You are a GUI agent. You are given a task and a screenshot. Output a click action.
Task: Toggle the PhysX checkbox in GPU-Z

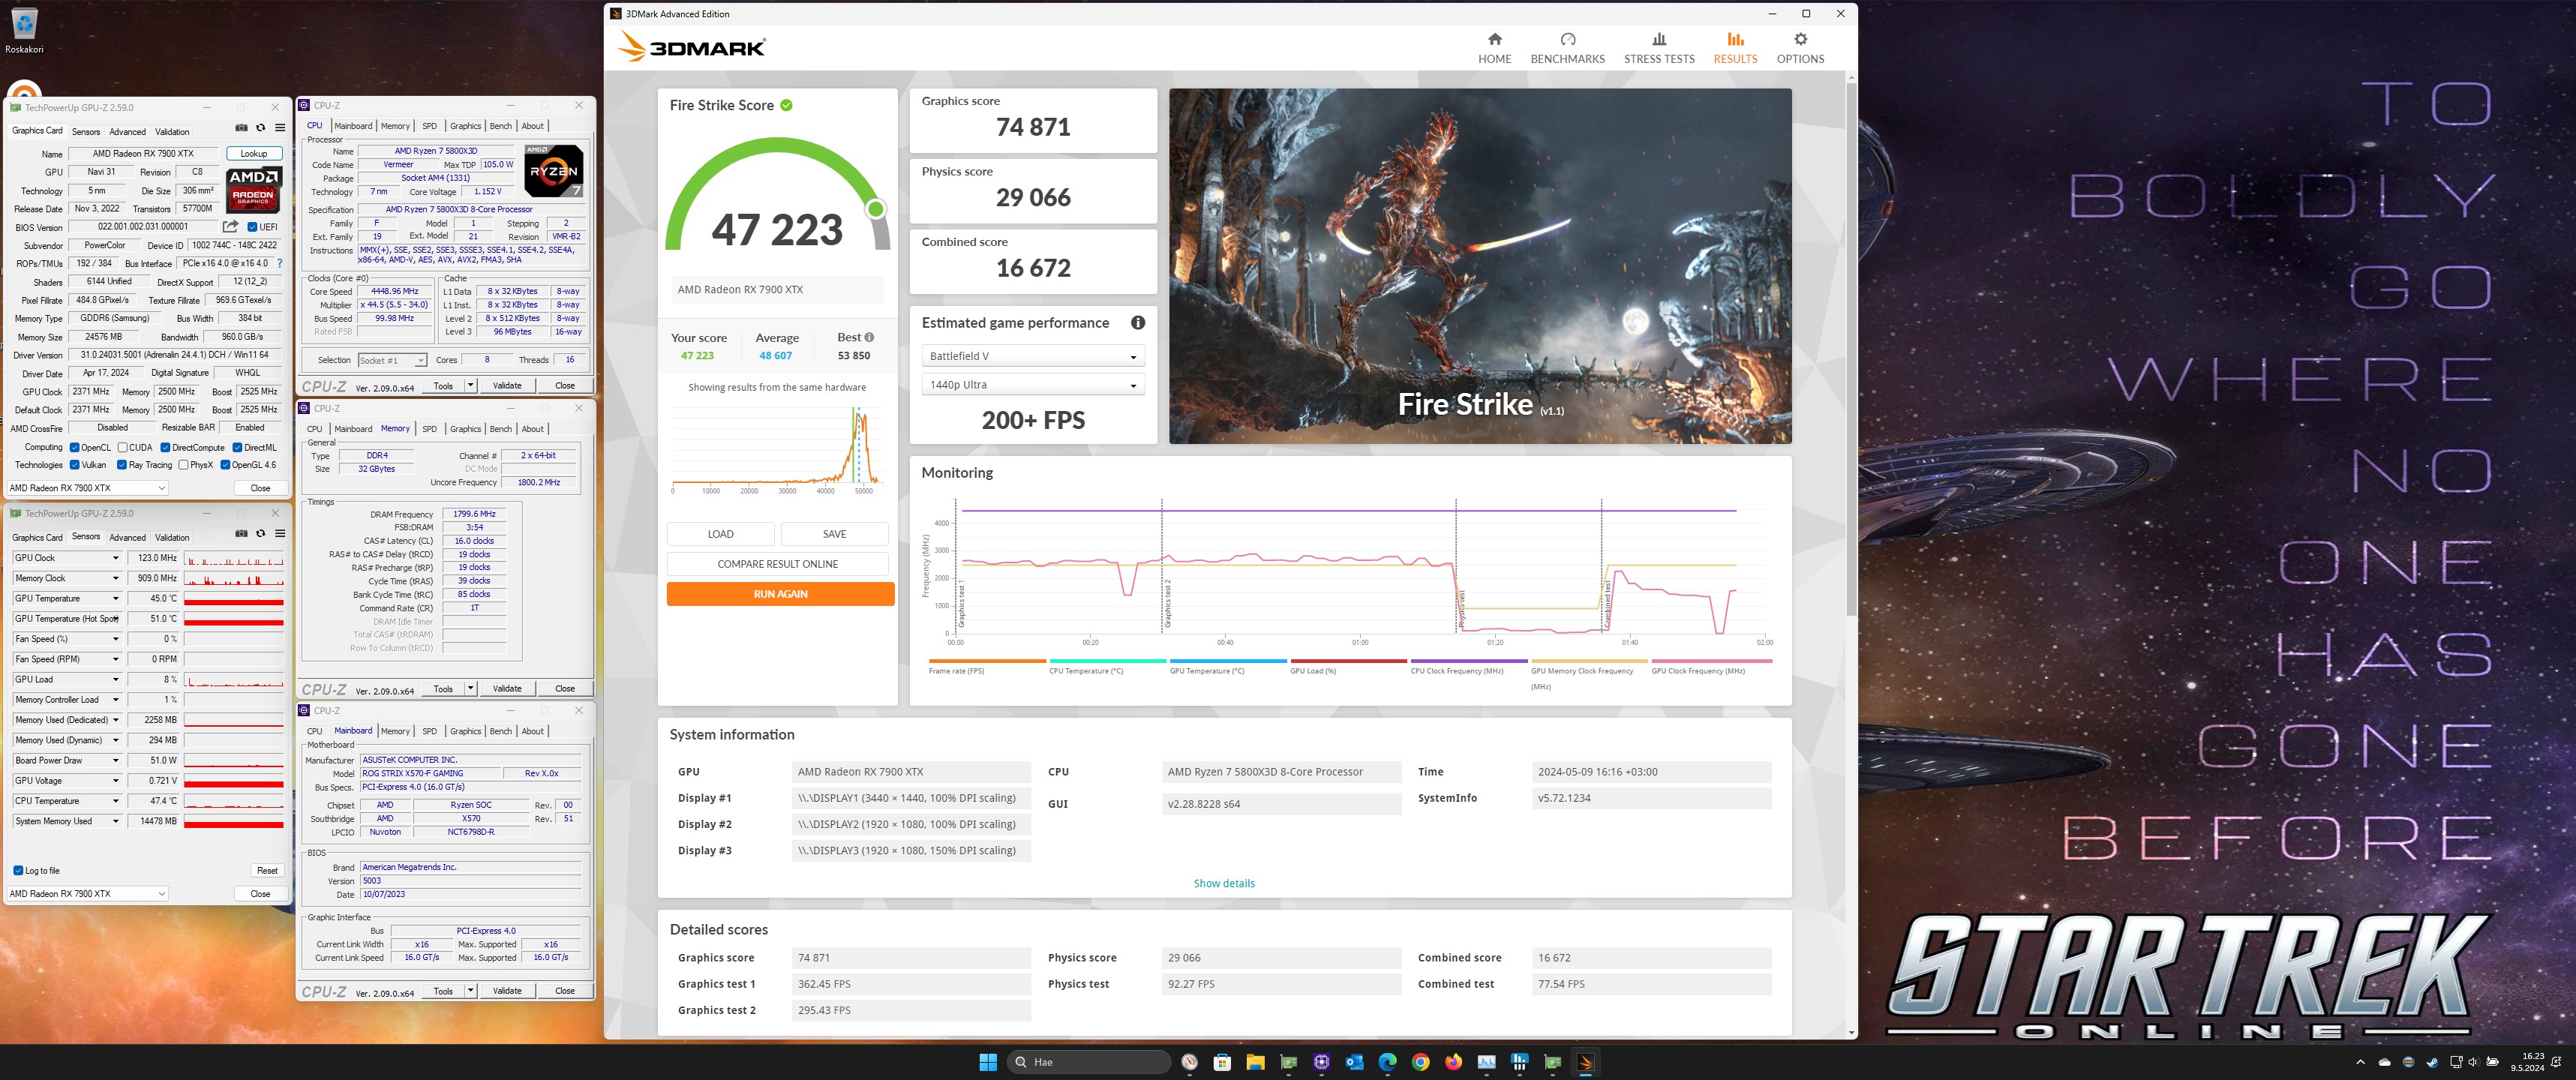tap(183, 465)
